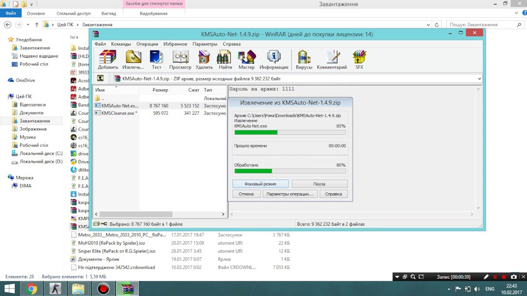Click the Комментарий toolbar icon
The image size is (527, 296).
(332, 60)
